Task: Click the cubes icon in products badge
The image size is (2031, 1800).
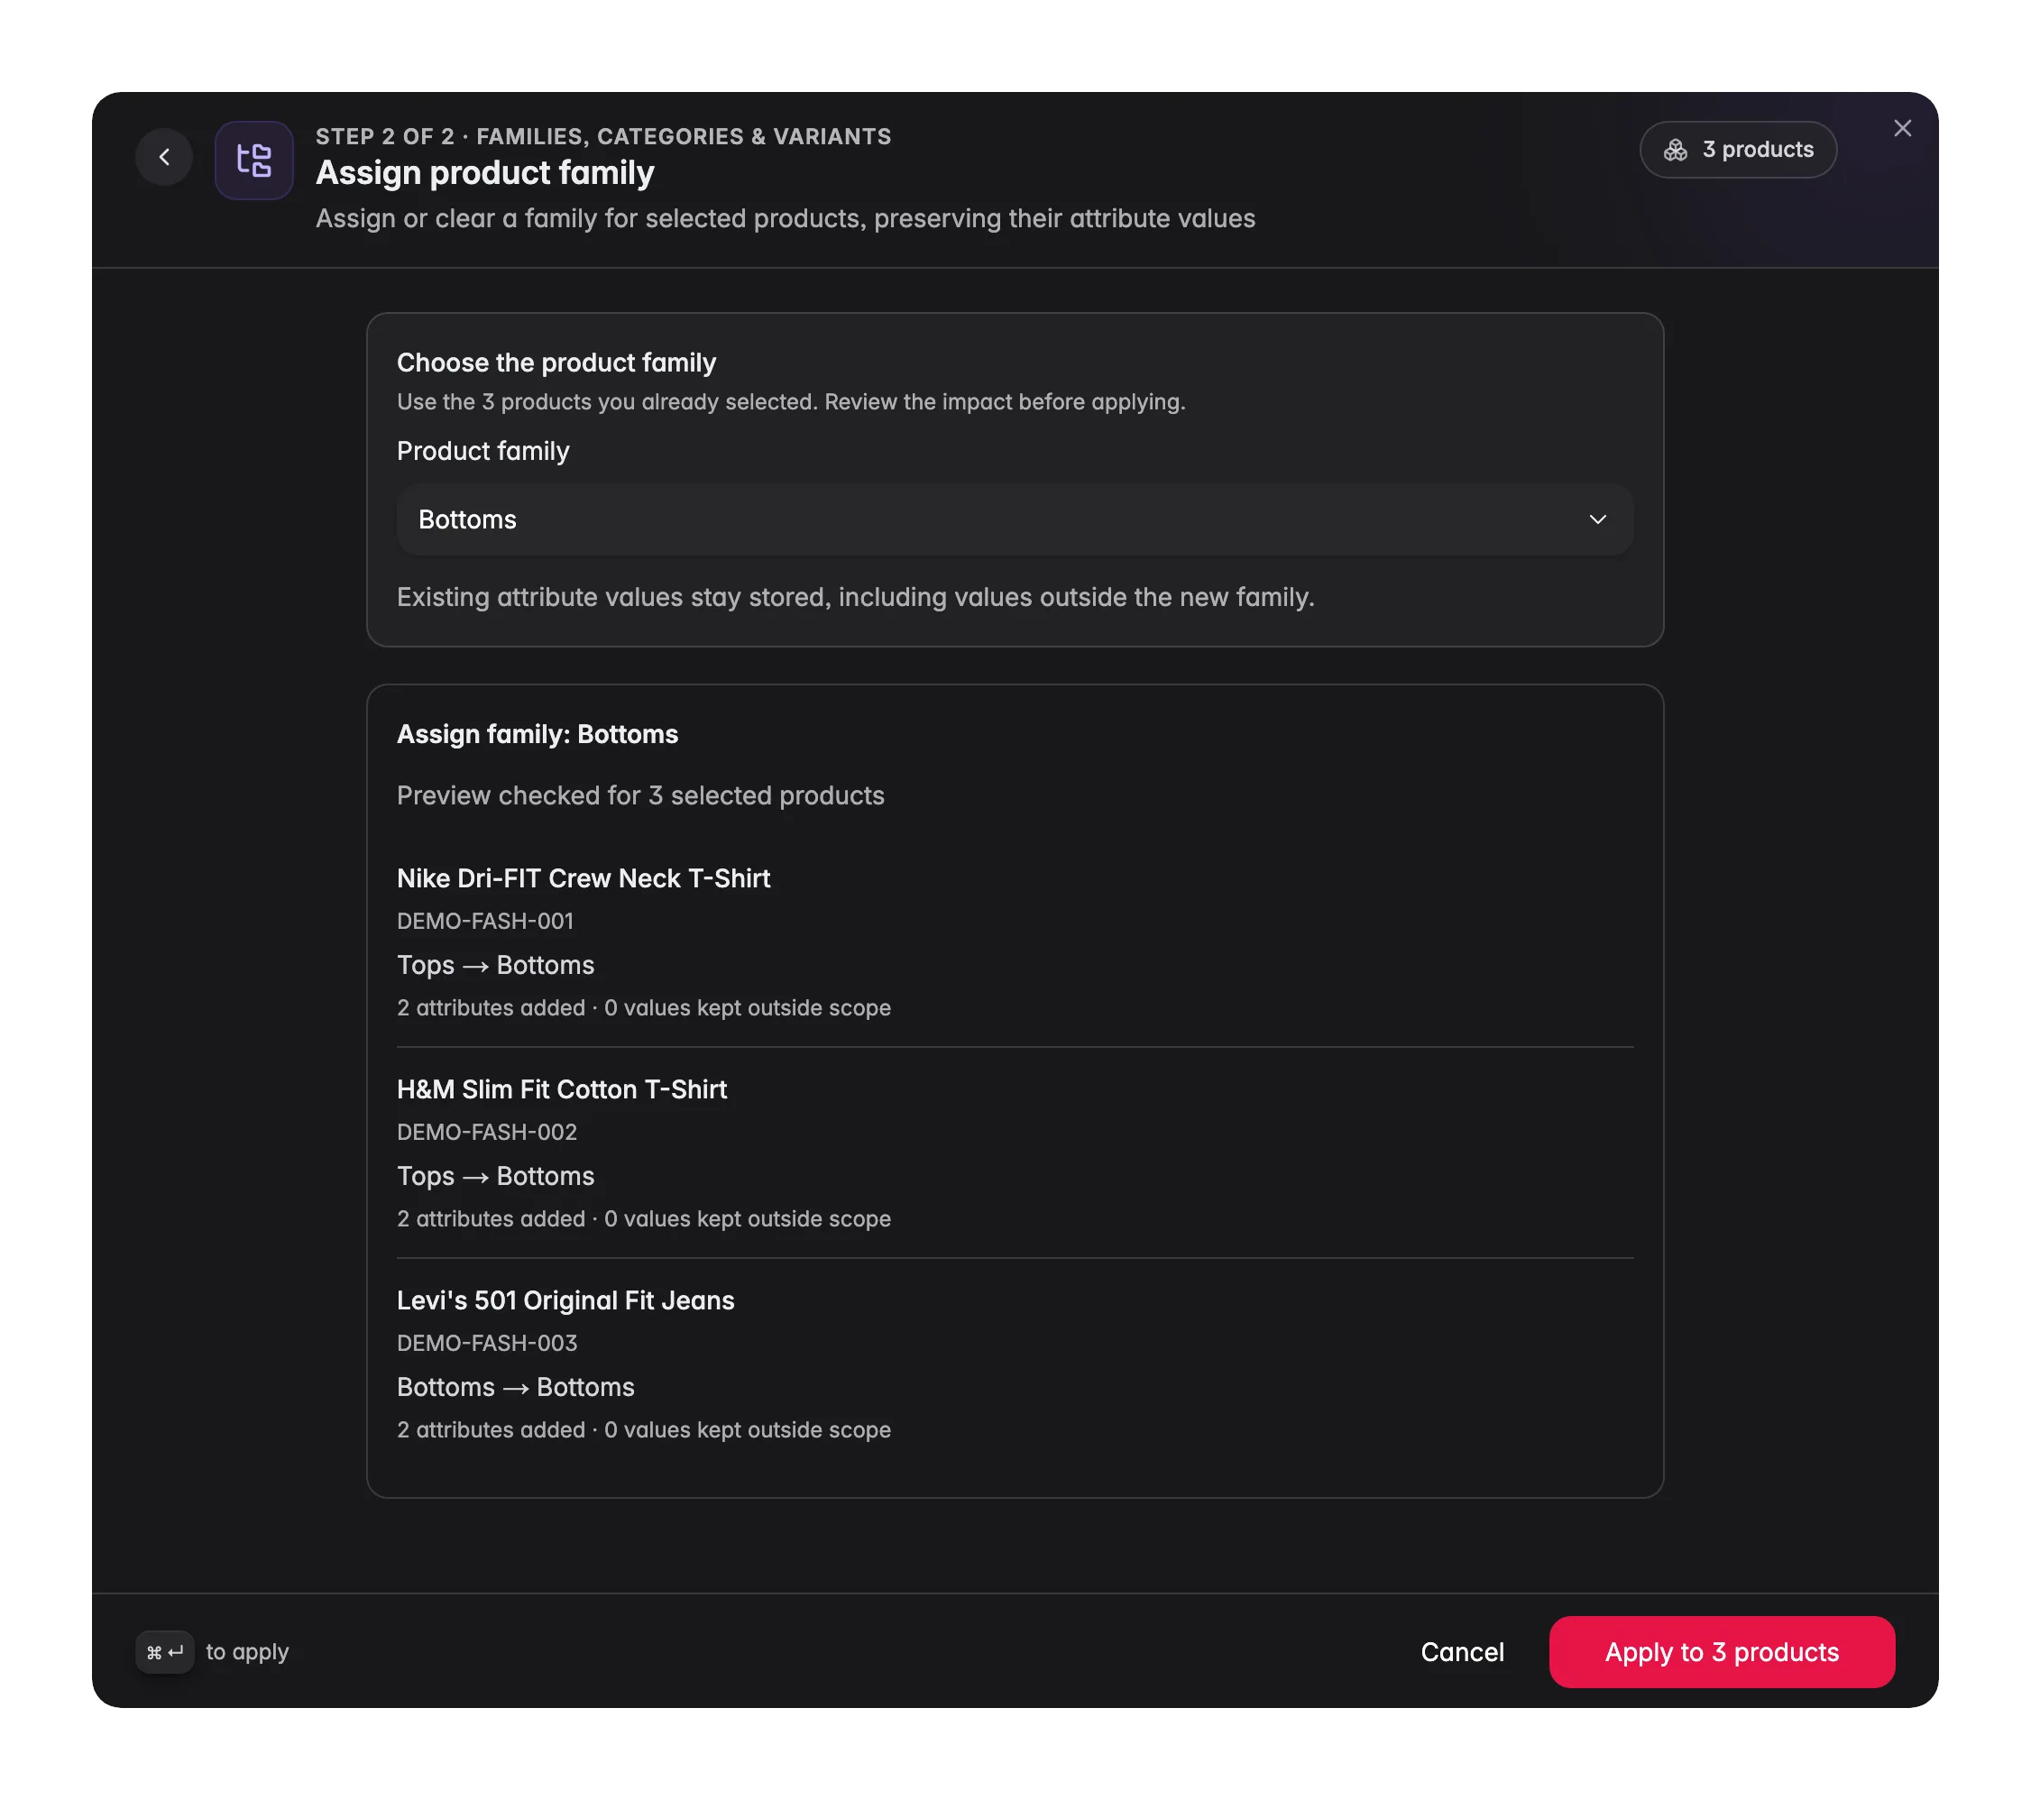Action: point(1676,150)
